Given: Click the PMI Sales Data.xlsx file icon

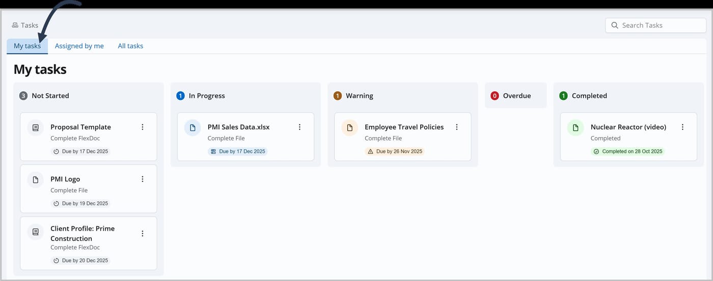Looking at the screenshot, I should point(193,128).
